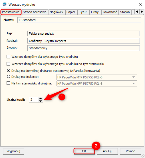
Task: Click the Nazwa field with FS standard
Action: click(79, 20)
